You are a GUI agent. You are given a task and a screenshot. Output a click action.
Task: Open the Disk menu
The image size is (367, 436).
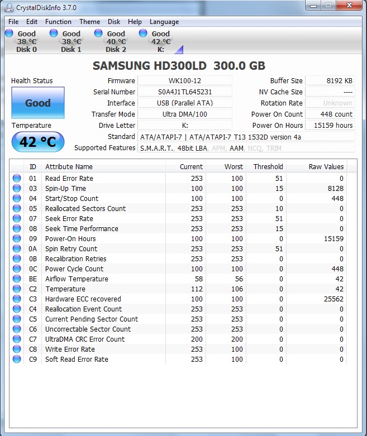tap(114, 22)
